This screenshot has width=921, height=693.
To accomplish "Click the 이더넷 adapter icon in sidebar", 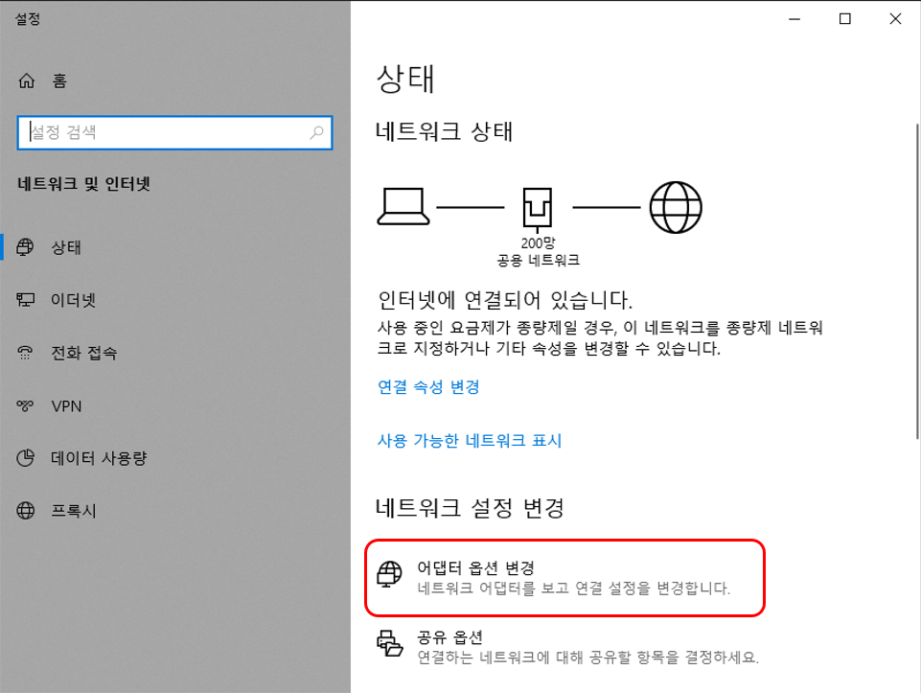I will click(28, 300).
